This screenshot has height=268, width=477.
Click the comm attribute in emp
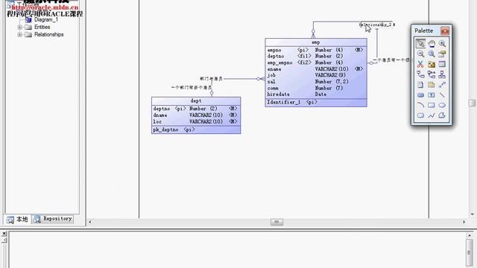pos(273,88)
